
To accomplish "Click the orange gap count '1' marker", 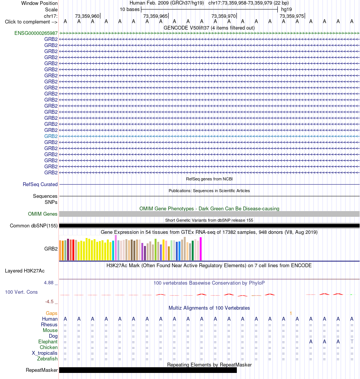I will pyautogui.click(x=291, y=313).
